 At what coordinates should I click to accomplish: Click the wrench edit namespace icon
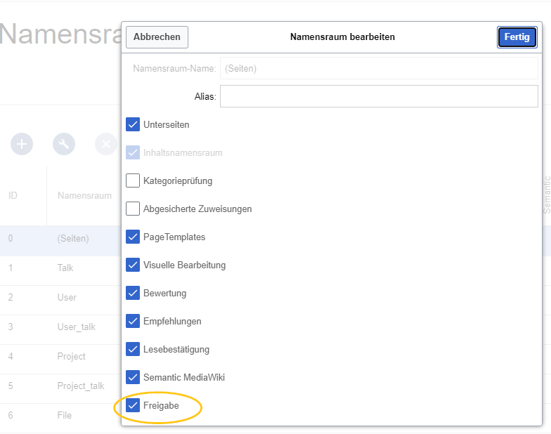[64, 144]
